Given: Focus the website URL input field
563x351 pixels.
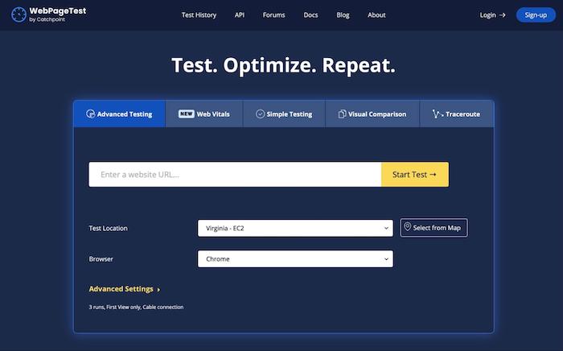Looking at the screenshot, I should (x=235, y=175).
